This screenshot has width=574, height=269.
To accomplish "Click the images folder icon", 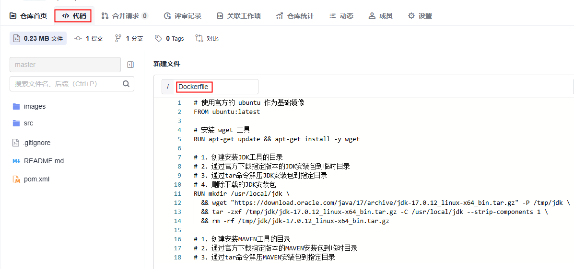I will coord(16,106).
